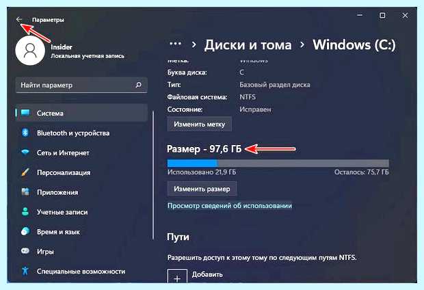Click 'Осталось: 75,7 ГБ' text
Image resolution: width=424 pixels, height=290 pixels.
point(362,172)
